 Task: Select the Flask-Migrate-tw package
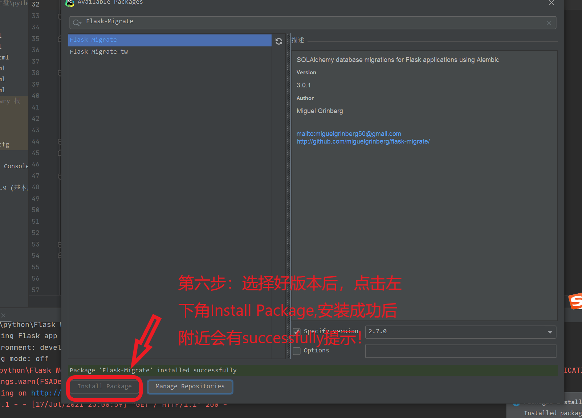[99, 51]
